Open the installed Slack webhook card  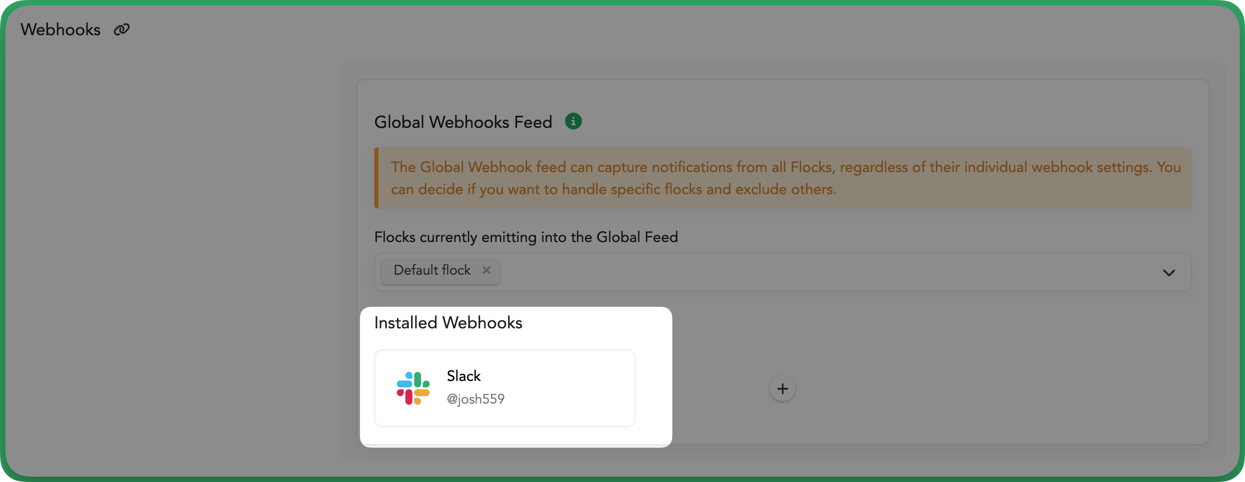(505, 388)
